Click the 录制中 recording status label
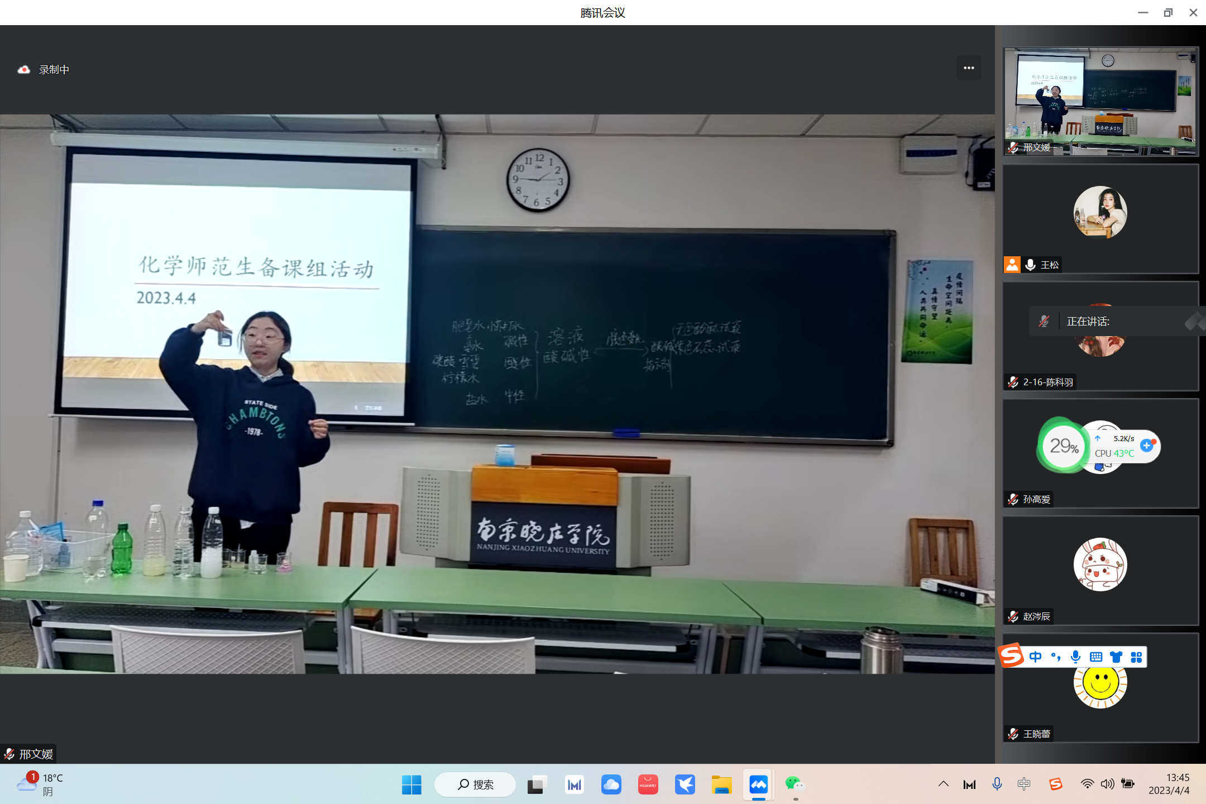 click(x=54, y=70)
